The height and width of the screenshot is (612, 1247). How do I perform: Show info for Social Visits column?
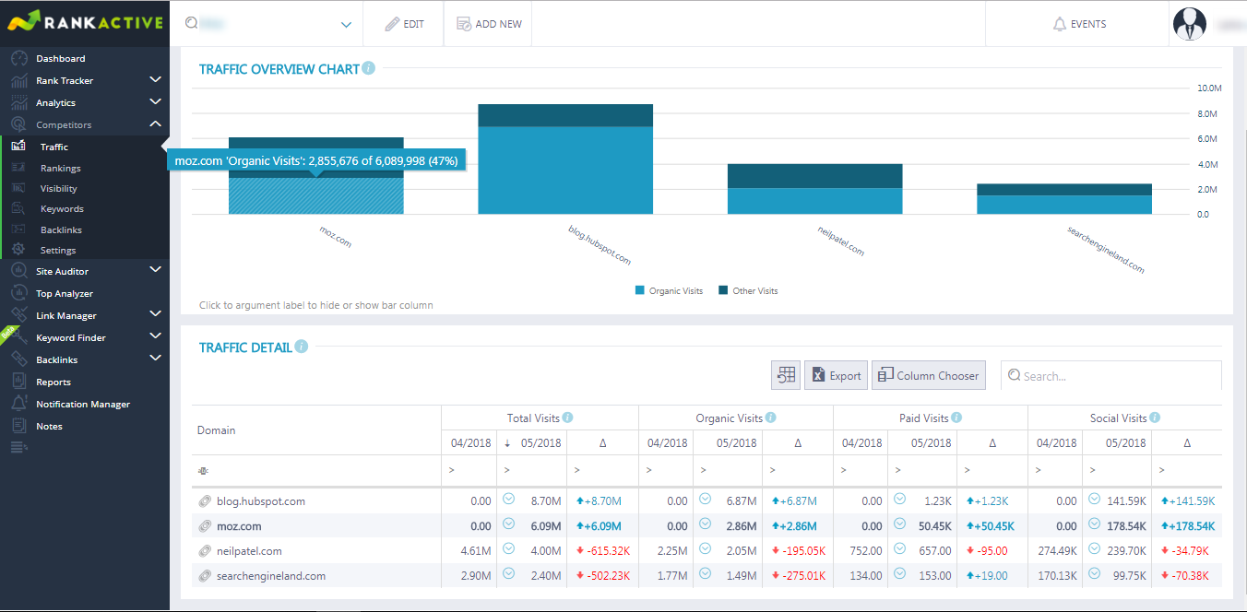(1155, 418)
